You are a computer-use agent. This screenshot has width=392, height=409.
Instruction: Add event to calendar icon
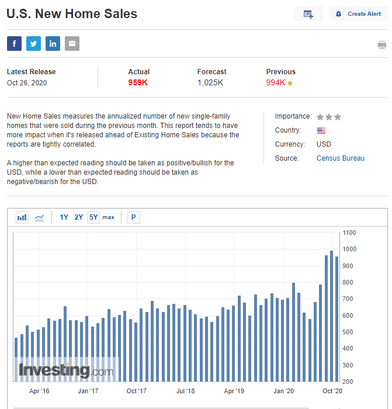[308, 14]
